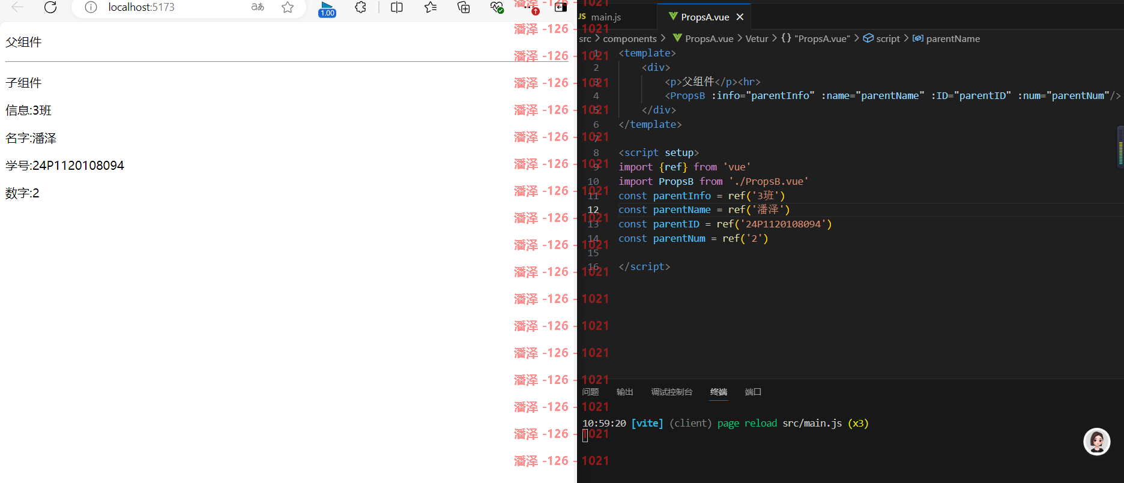Click the 名字:潘泽 text in the page
This screenshot has height=483, width=1124.
(x=31, y=138)
